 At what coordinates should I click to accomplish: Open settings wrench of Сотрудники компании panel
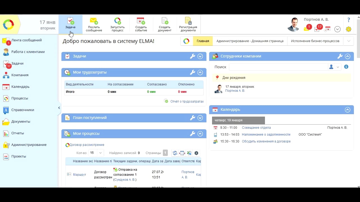[x=340, y=56]
